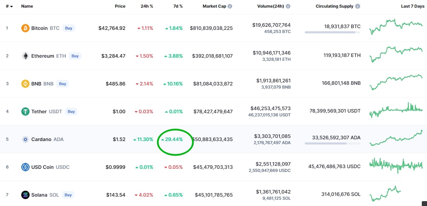The height and width of the screenshot is (206, 427).
Task: Click BNB 7d change 10.16%
Action: (173, 84)
